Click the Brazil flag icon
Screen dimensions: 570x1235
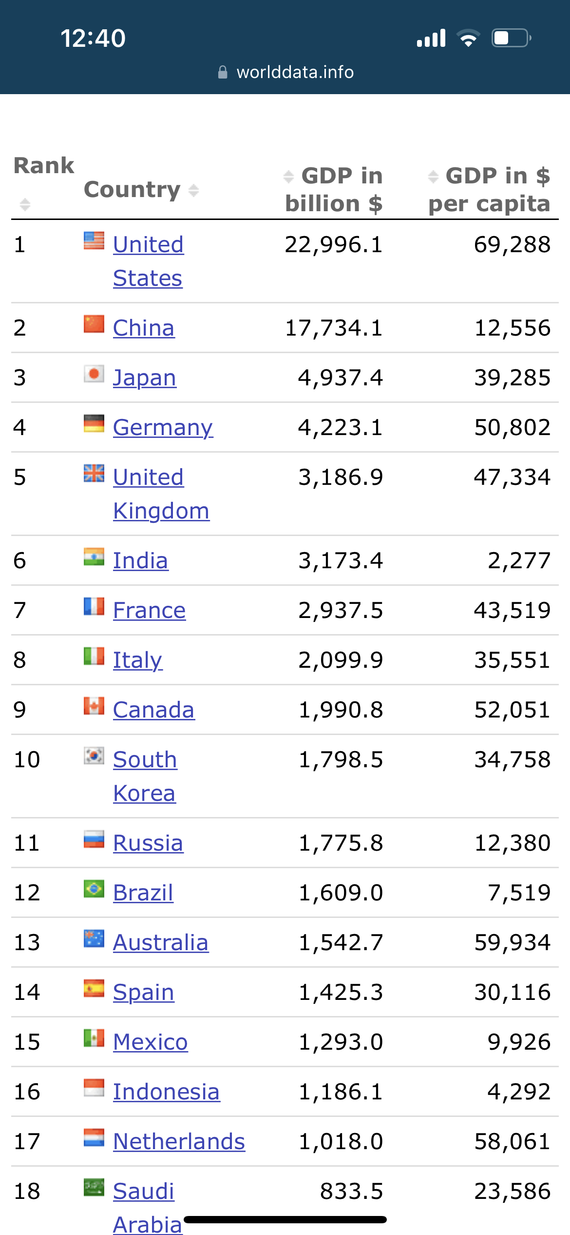94,889
